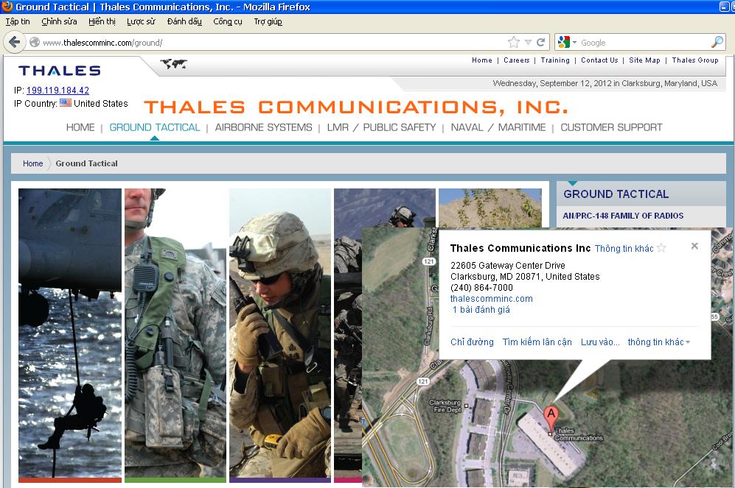Click the world map icon in header
The image size is (735, 488).
click(x=173, y=63)
